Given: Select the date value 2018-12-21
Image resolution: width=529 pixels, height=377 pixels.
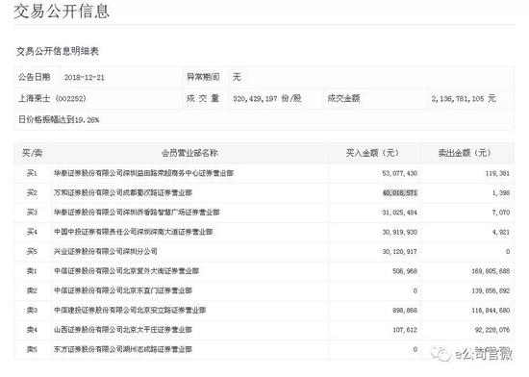Looking at the screenshot, I should coord(85,77).
